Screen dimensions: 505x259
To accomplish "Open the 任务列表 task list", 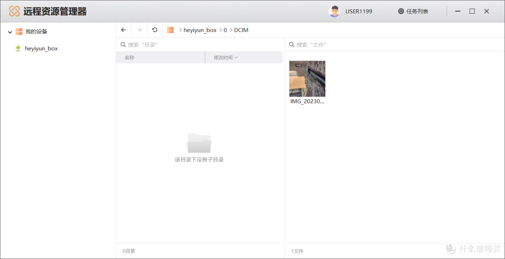I will pos(417,11).
